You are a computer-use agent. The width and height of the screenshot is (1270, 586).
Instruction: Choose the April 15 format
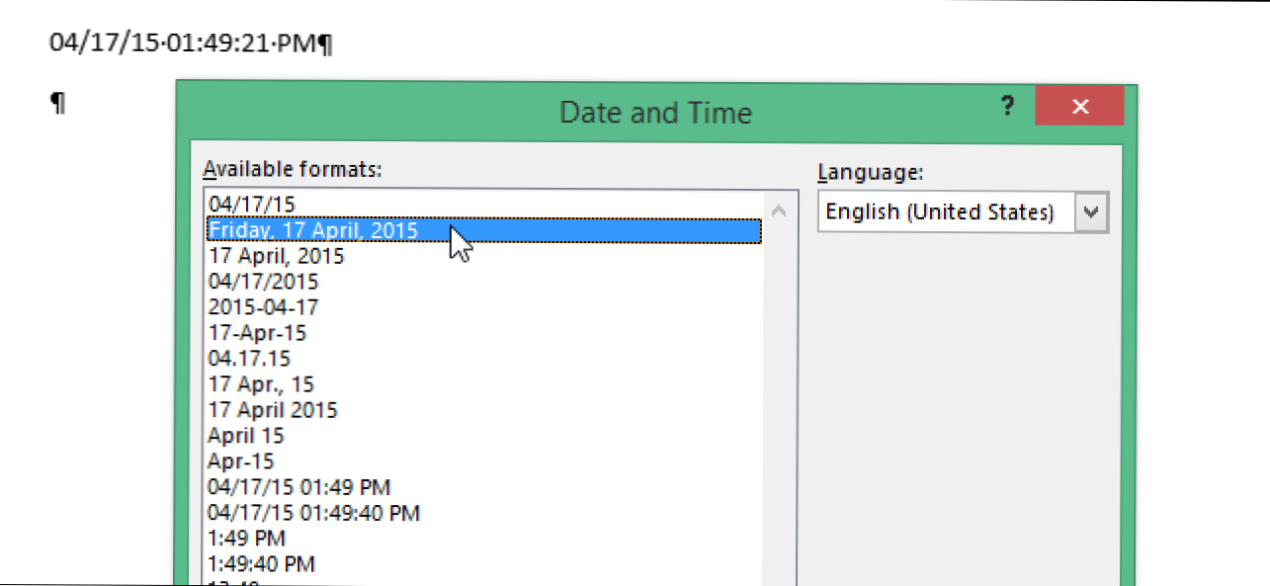click(246, 436)
